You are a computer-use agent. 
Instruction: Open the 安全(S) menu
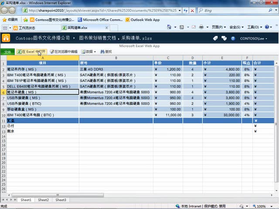click(236, 27)
